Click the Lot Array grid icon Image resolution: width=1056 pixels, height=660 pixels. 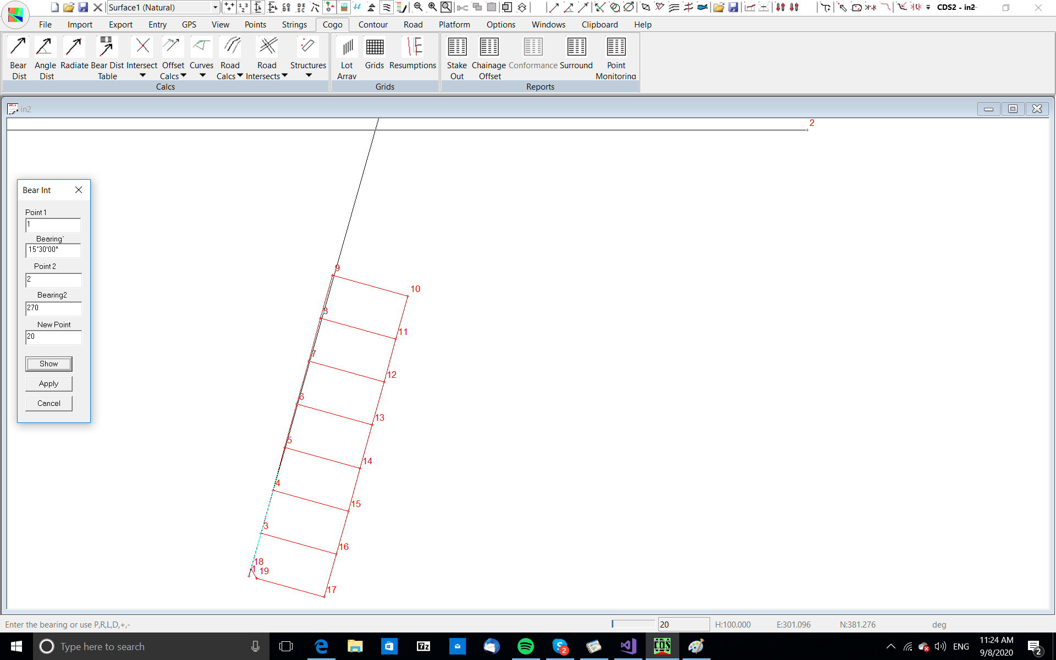pos(347,47)
